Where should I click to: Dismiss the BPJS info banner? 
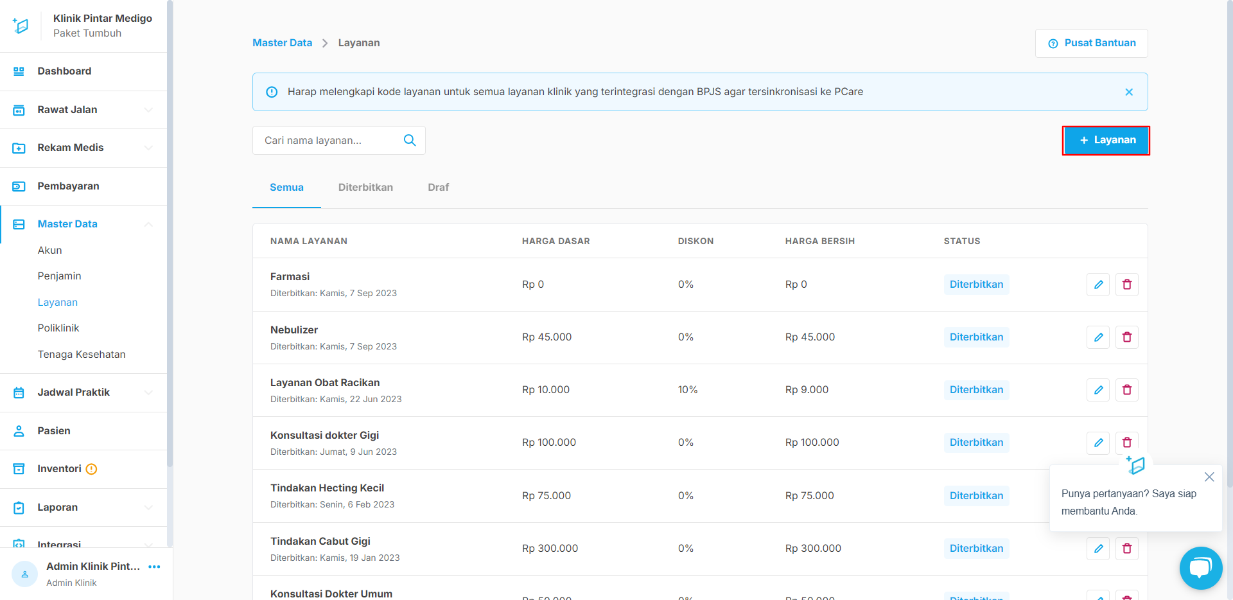pyautogui.click(x=1129, y=92)
